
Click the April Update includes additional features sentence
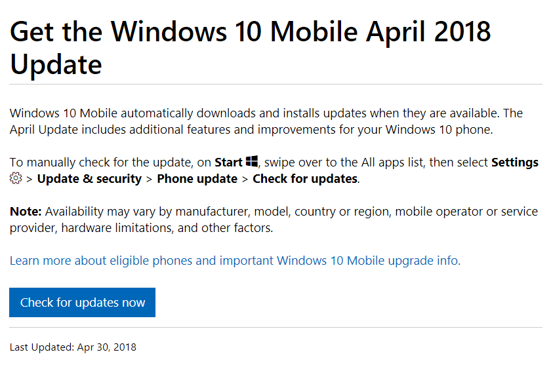click(x=251, y=130)
